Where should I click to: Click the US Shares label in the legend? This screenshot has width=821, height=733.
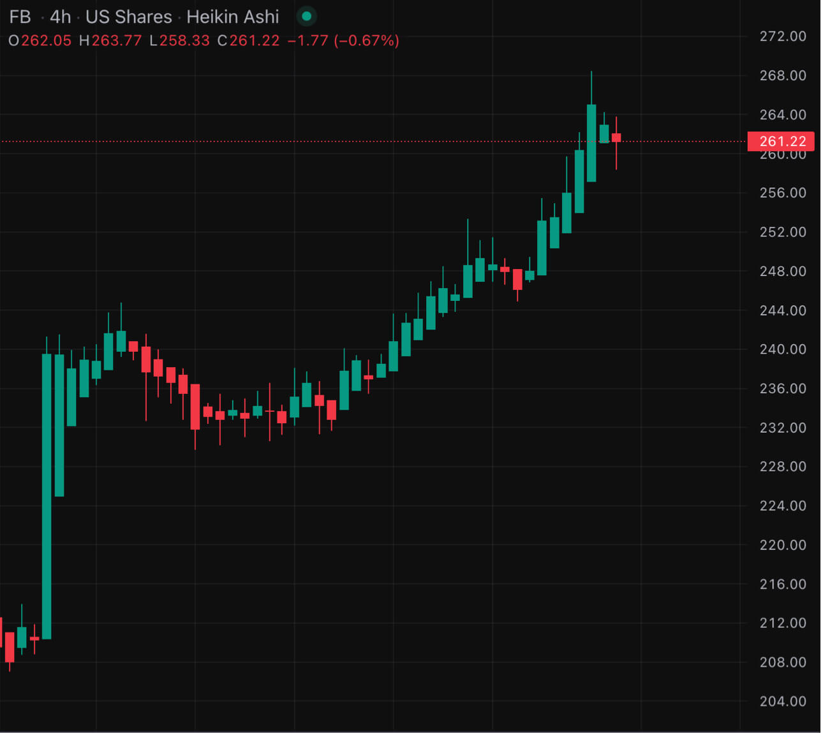coord(129,17)
